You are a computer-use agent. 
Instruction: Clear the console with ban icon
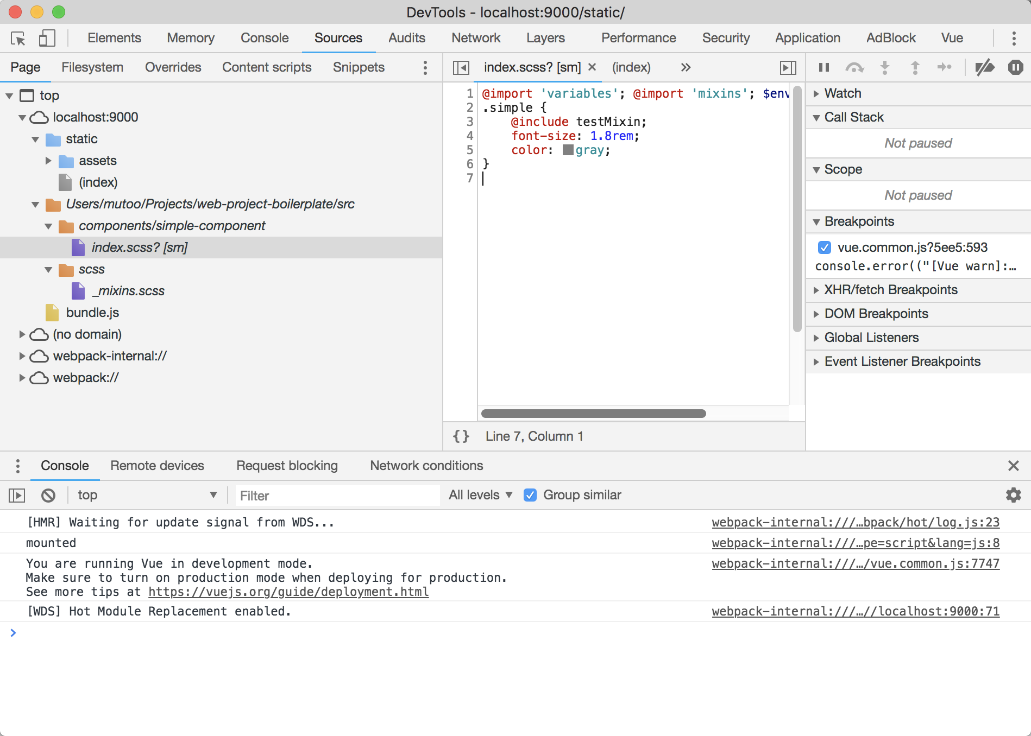[x=48, y=495]
